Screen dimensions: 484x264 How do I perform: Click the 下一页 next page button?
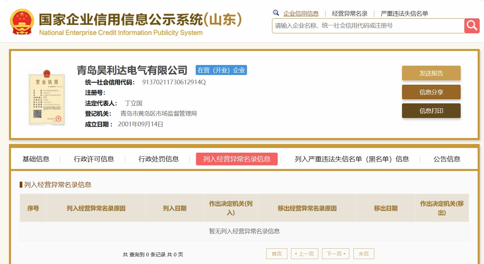pos(336,254)
